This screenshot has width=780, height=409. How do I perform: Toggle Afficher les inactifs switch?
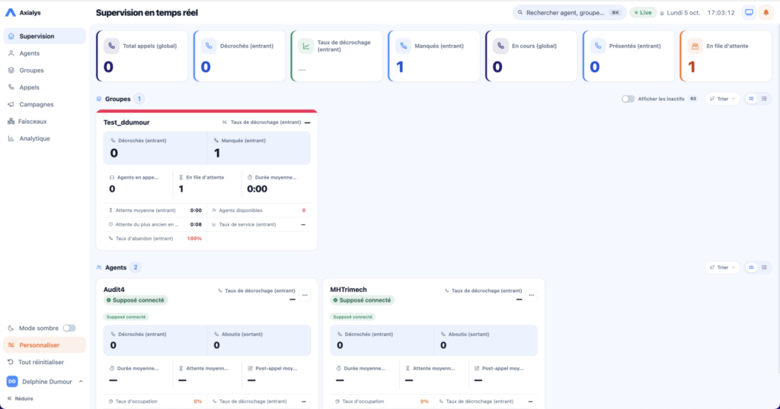coord(628,99)
